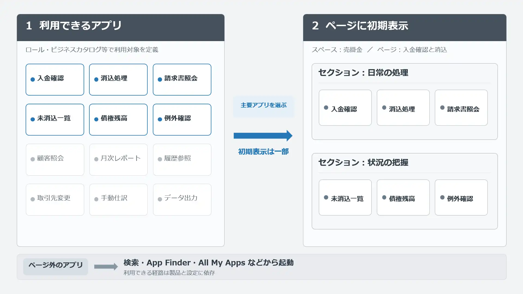Click the greyed データ出力 app tile
This screenshot has height=294, width=523.
tap(182, 200)
